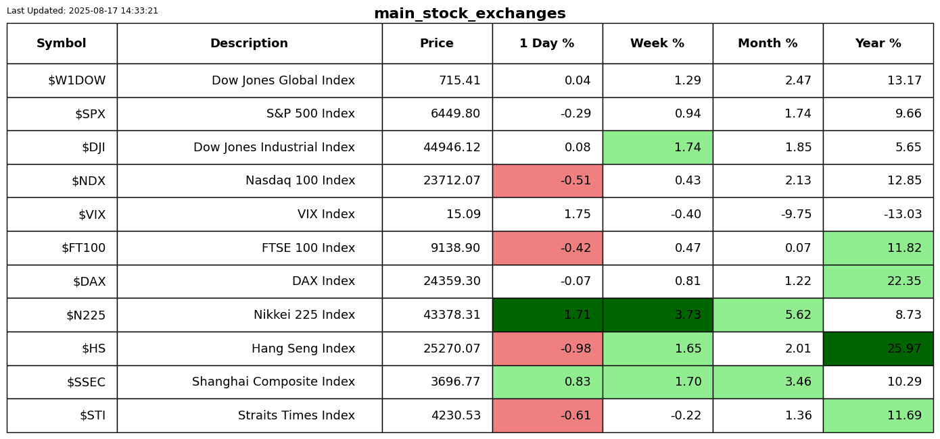Select the DAX Index year value 22.35
940x439 pixels.
tap(878, 282)
